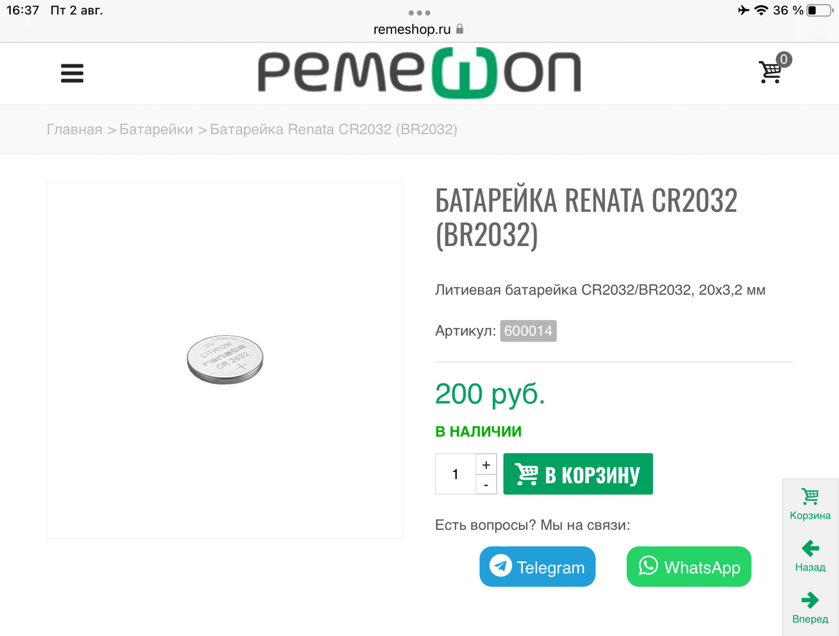
Task: Click the Батарейка Renata CR2032 breadcrumb
Action: (x=333, y=129)
